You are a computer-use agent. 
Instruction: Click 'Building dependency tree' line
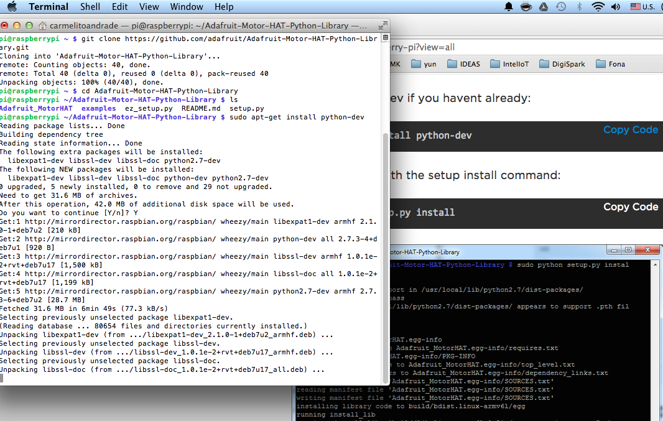52,134
